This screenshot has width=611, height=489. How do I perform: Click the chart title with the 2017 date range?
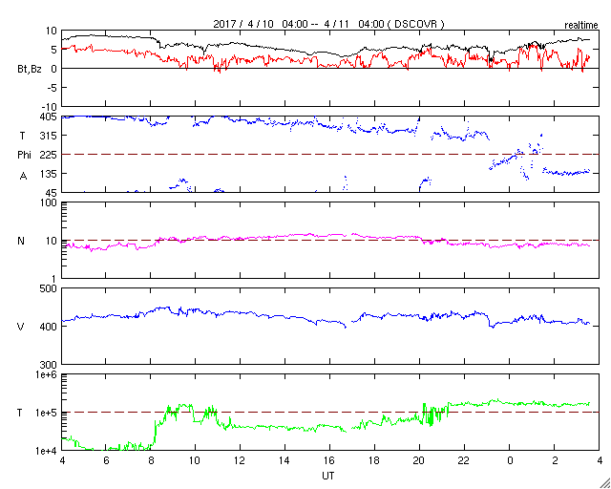[x=328, y=24]
